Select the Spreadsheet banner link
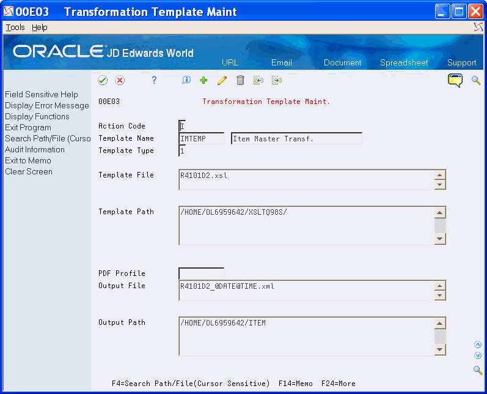487x394 pixels. (x=404, y=62)
